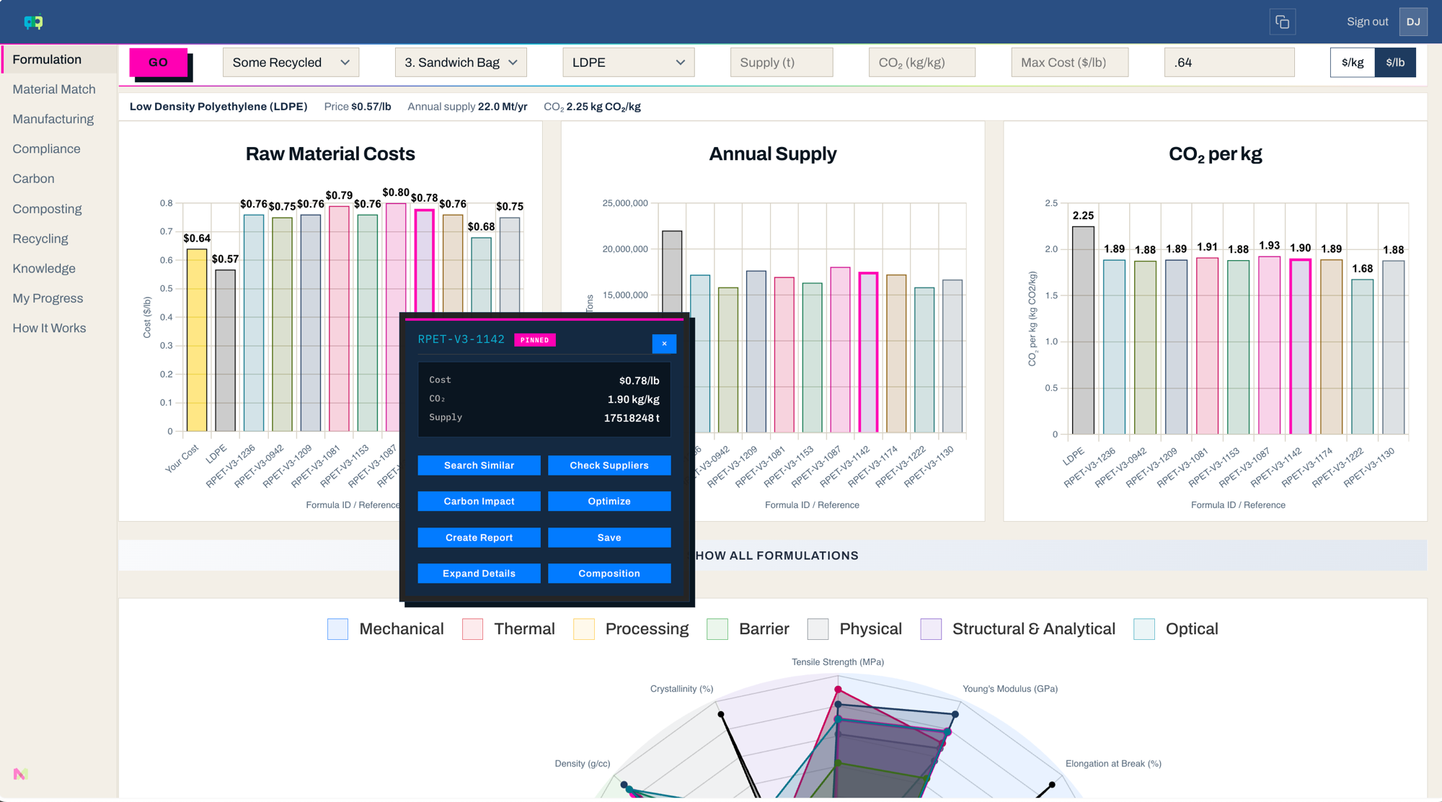Image resolution: width=1442 pixels, height=802 pixels.
Task: Click the pink N logo in sidebar
Action: 20,774
